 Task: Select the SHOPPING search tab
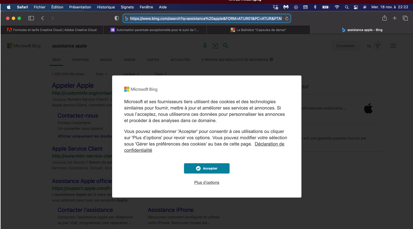(80, 60)
